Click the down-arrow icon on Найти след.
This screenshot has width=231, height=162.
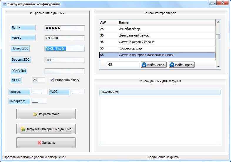[x=144, y=65]
